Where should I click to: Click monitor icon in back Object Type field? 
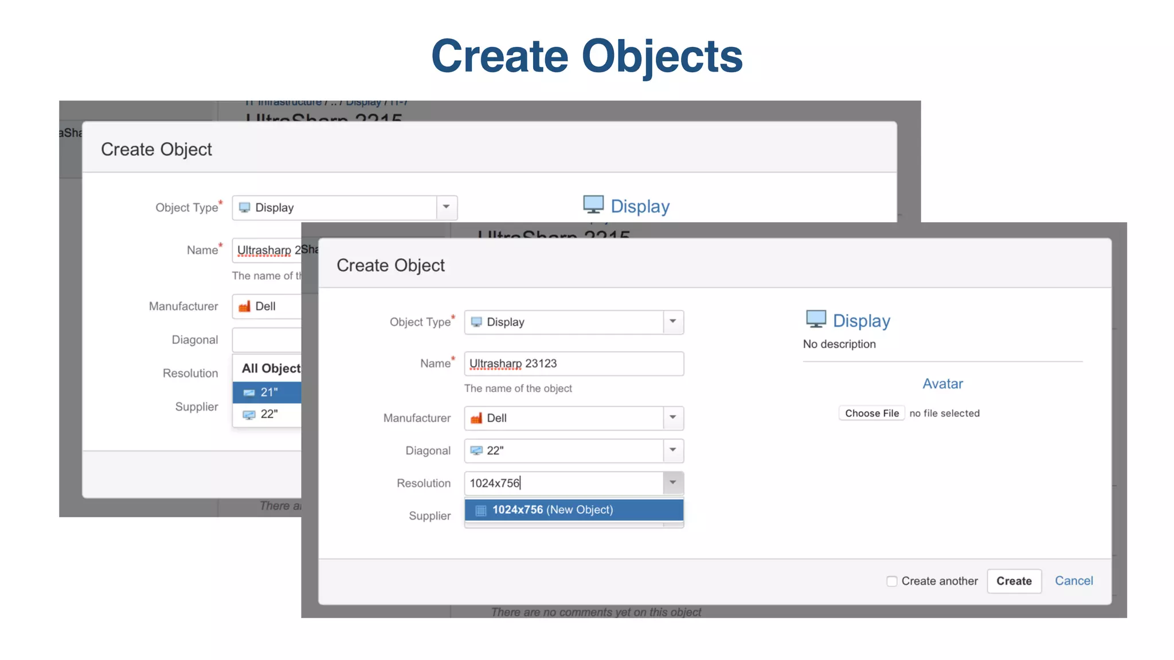pyautogui.click(x=245, y=207)
